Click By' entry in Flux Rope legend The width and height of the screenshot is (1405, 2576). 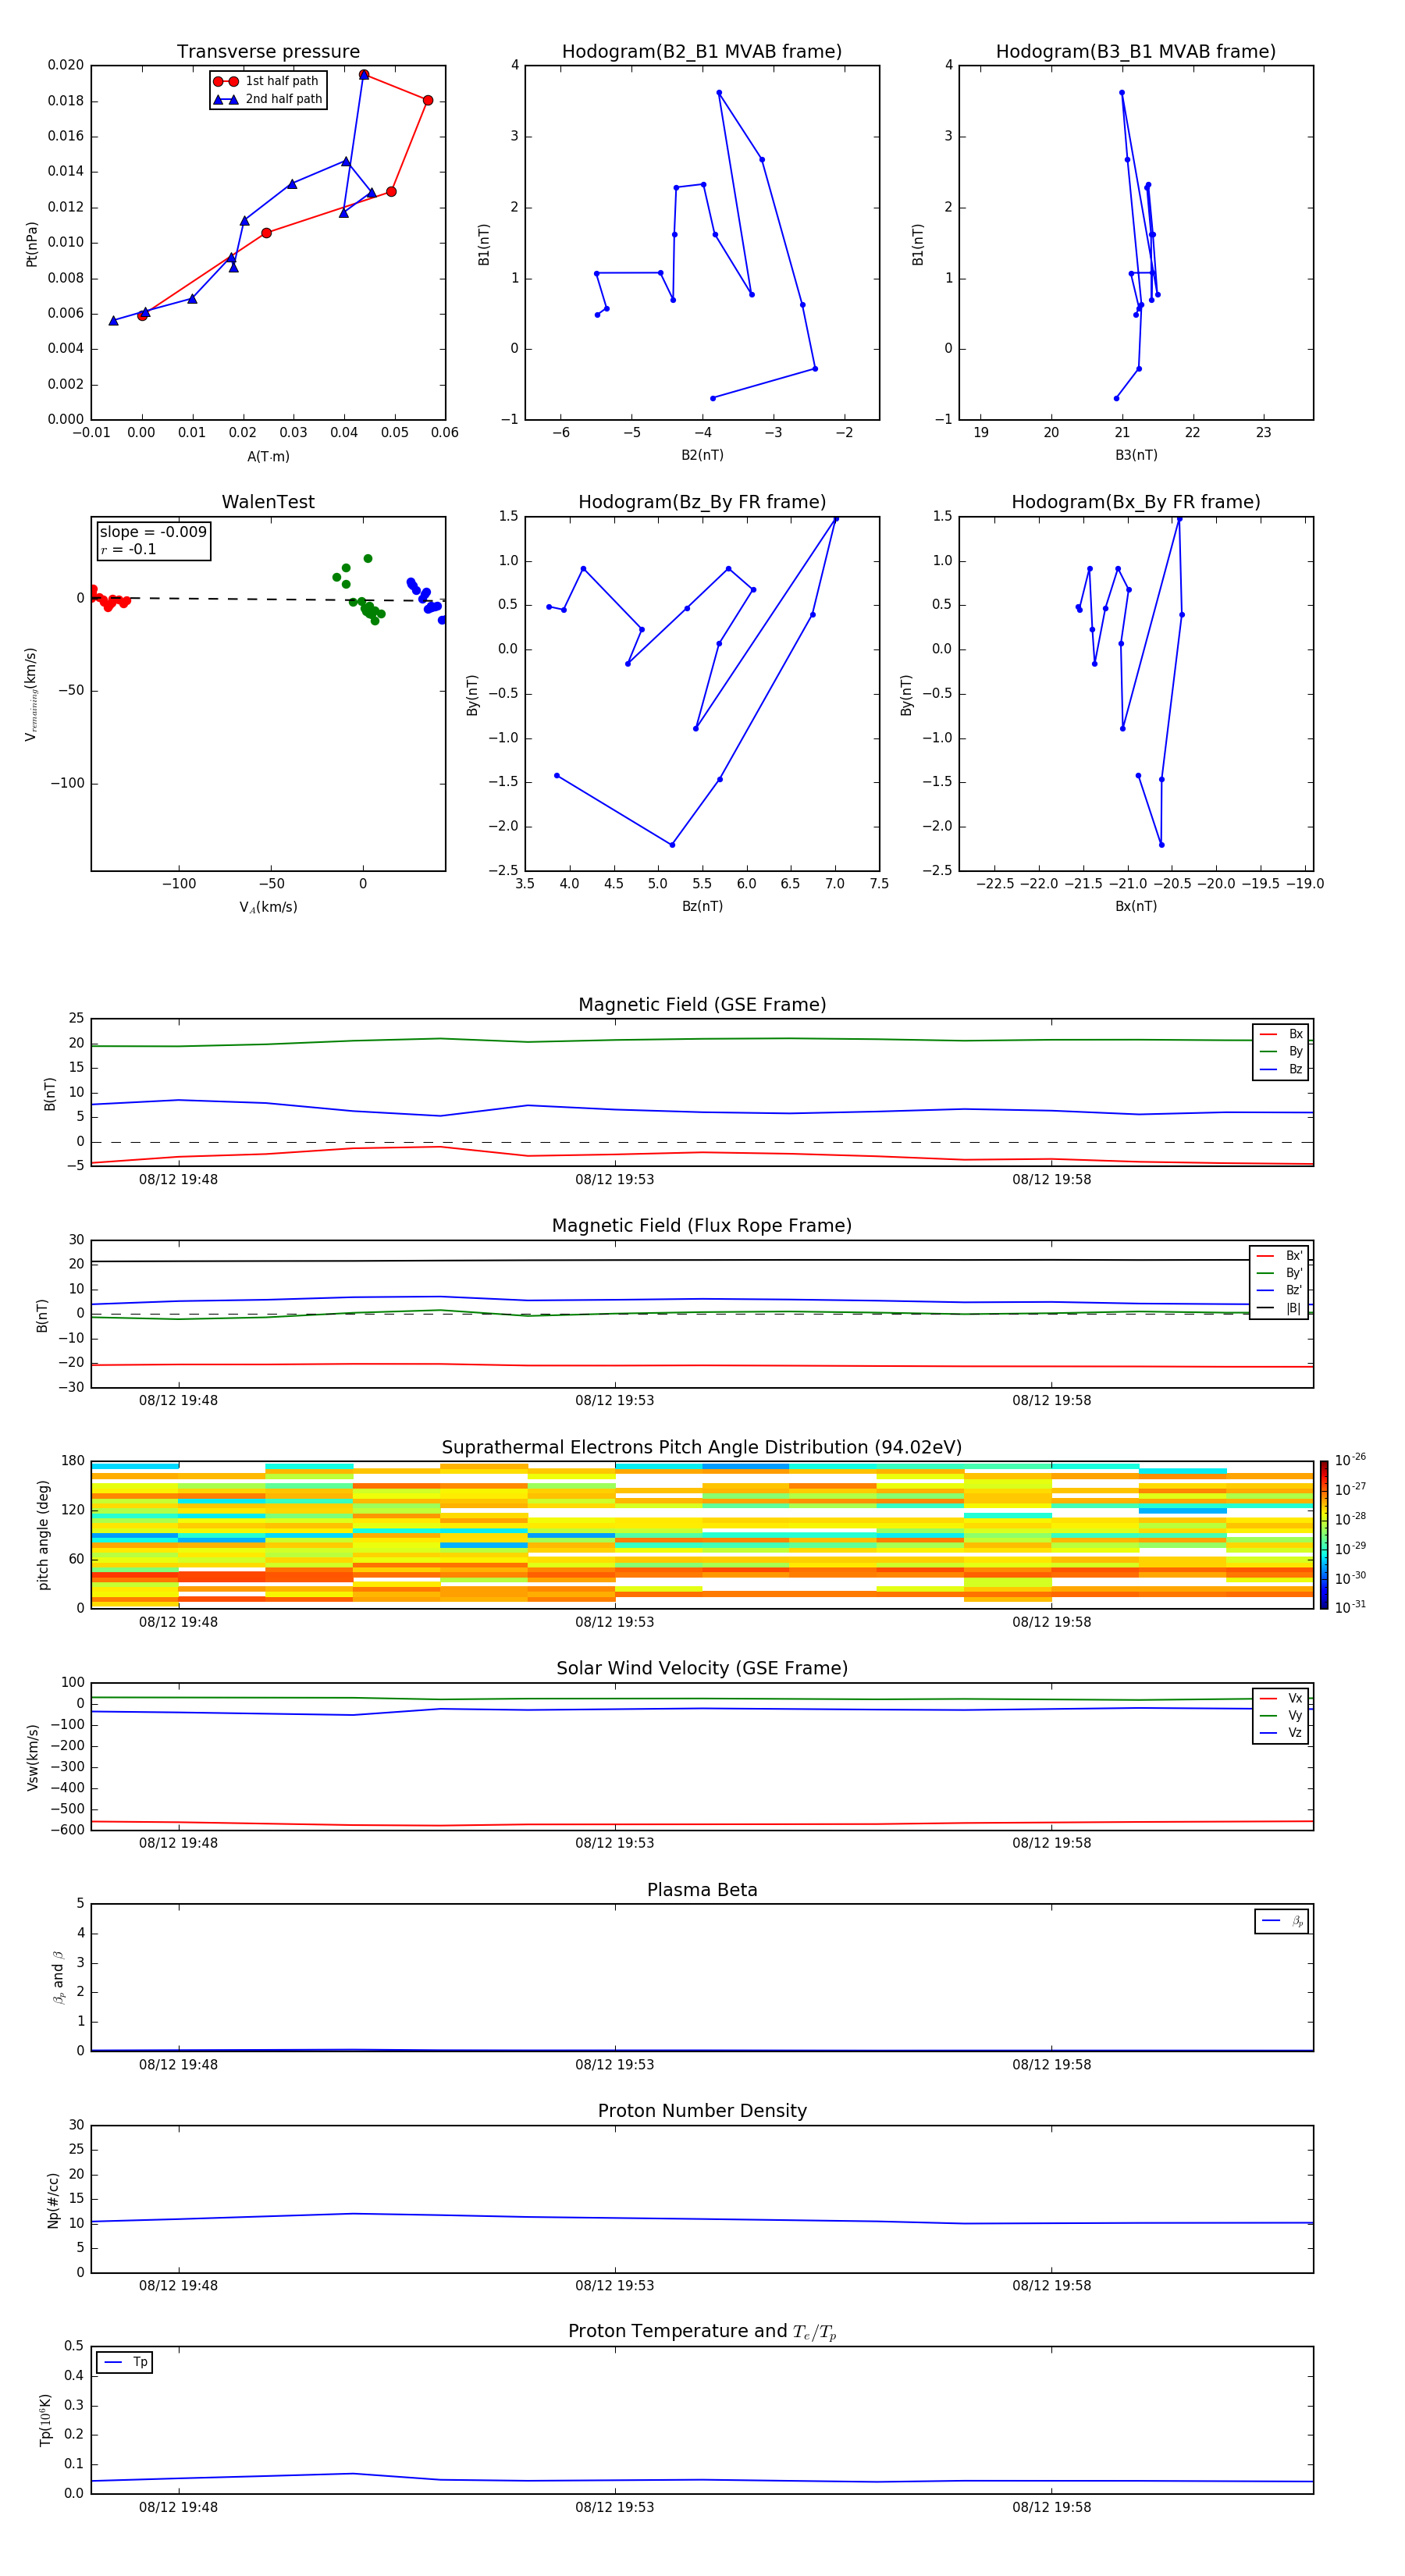[x=1294, y=1274]
